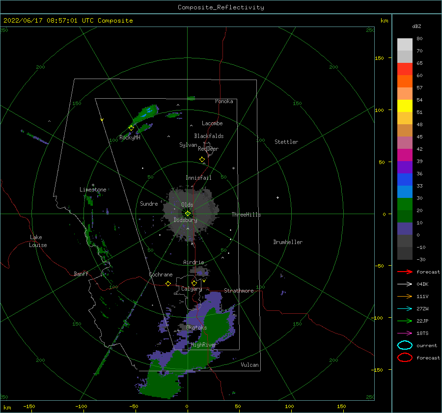Click the Cochrane town label
Viewport: 442px width, 413px height.
161,275
